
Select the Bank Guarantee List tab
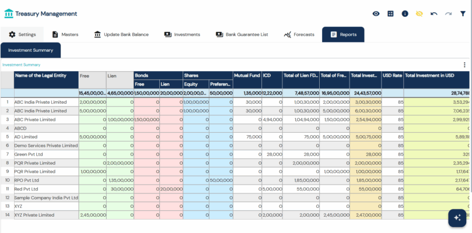pyautogui.click(x=242, y=34)
